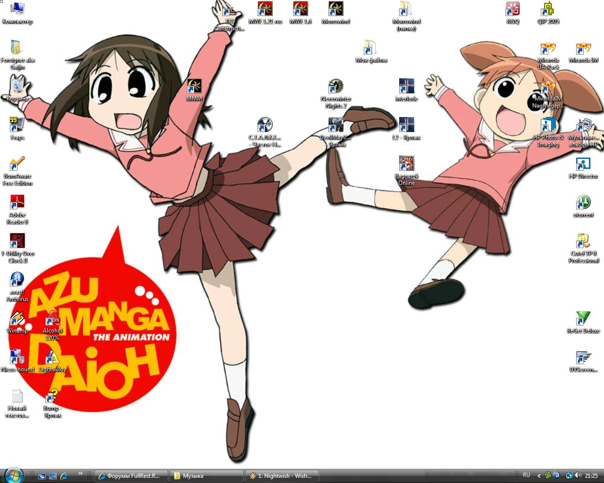Launch the DevilMayCry shortcut
The width and height of the screenshot is (604, 483).
(x=336, y=132)
